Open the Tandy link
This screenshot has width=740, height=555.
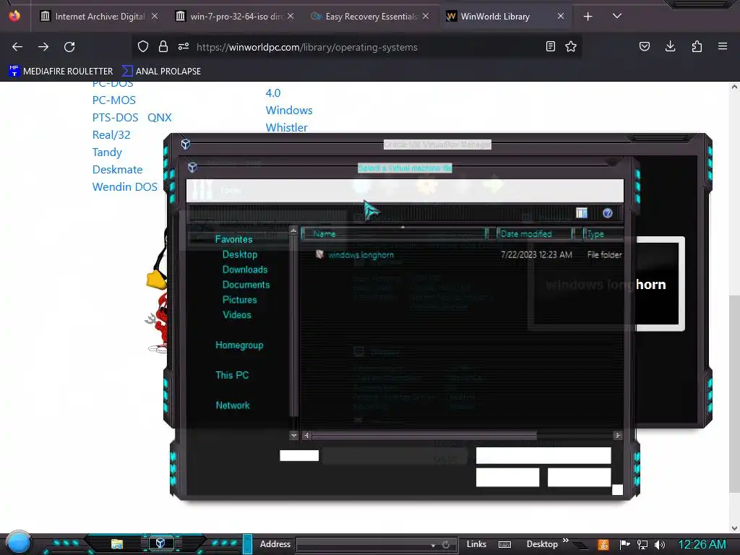(x=107, y=152)
